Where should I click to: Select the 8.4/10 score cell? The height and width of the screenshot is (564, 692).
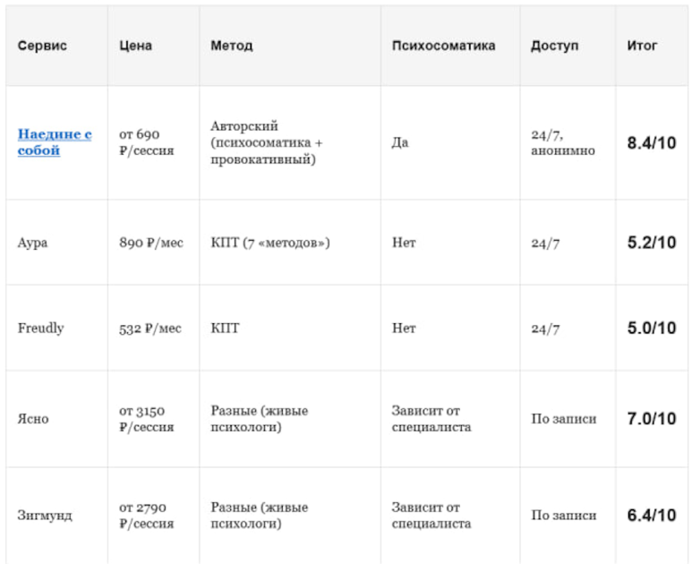coord(652,143)
